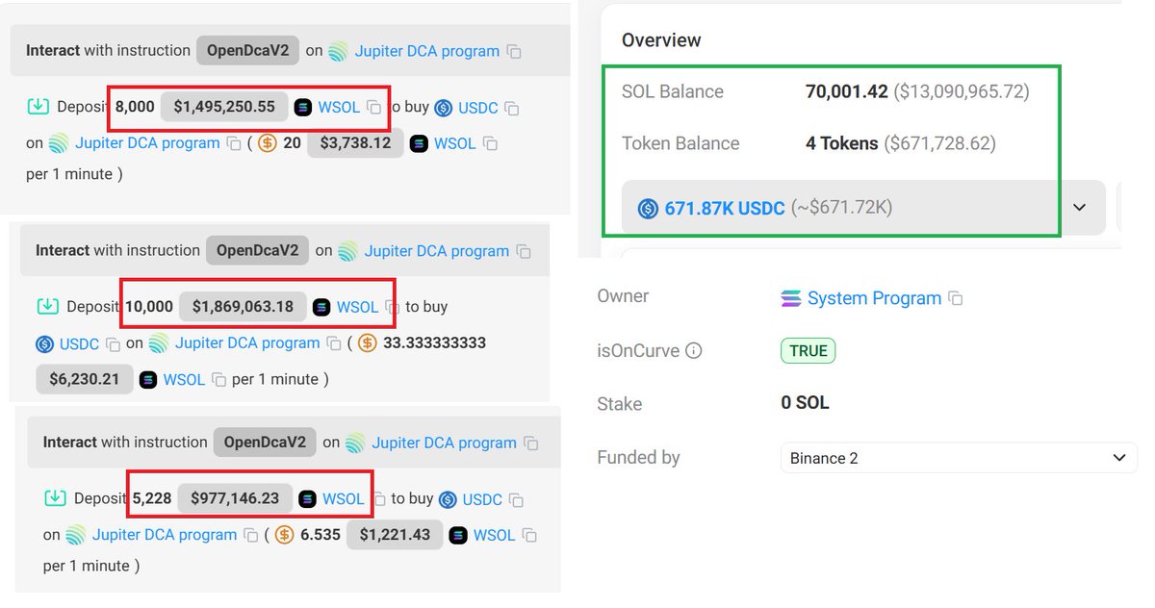1155x608 pixels.
Task: Open the Funded by Binance 2 dropdown
Action: [x=959, y=458]
